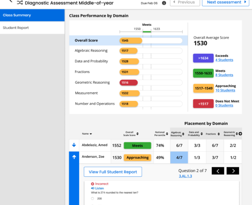Collapse Anderson, Zoe row with up arrow
The width and height of the screenshot is (252, 205).
click(x=74, y=157)
